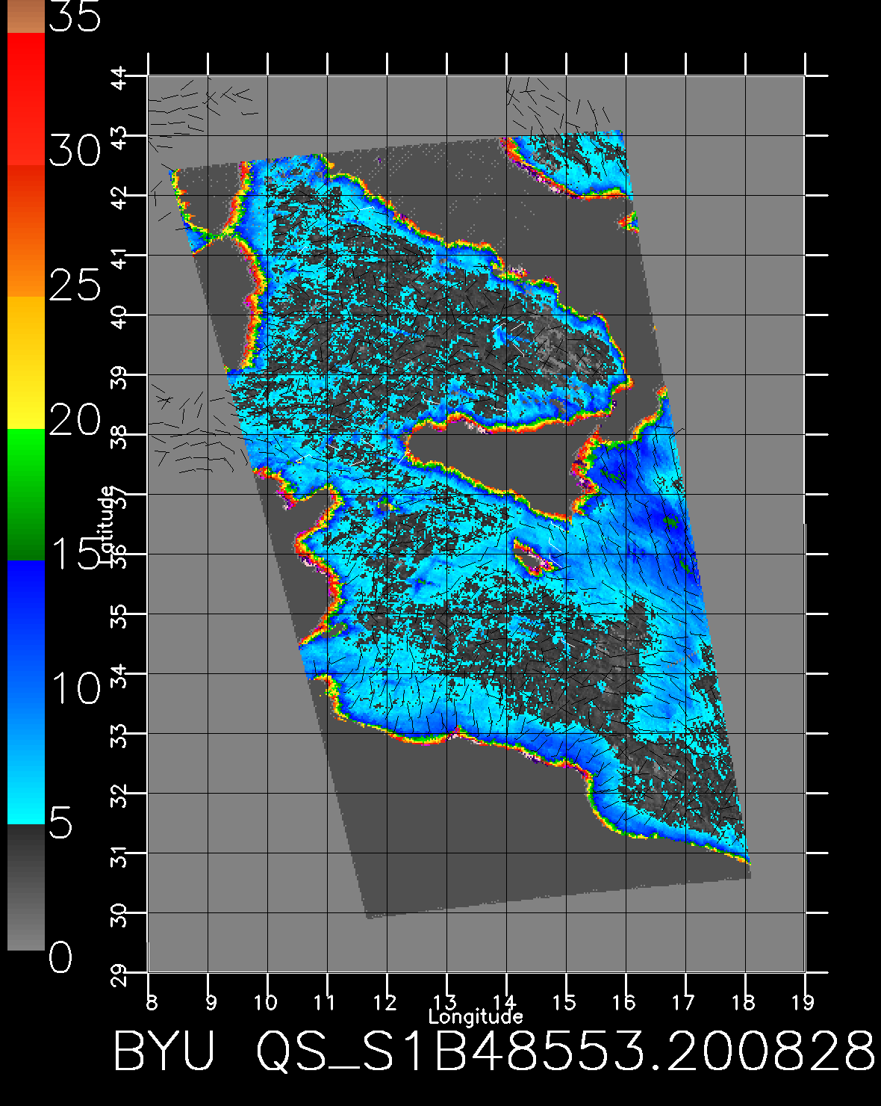Click longitude tick label '19'

804,1001
